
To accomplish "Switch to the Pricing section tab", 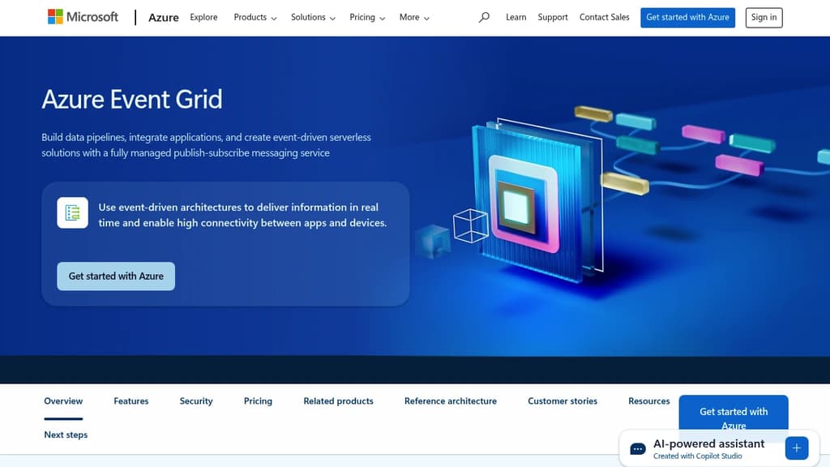I will [258, 401].
